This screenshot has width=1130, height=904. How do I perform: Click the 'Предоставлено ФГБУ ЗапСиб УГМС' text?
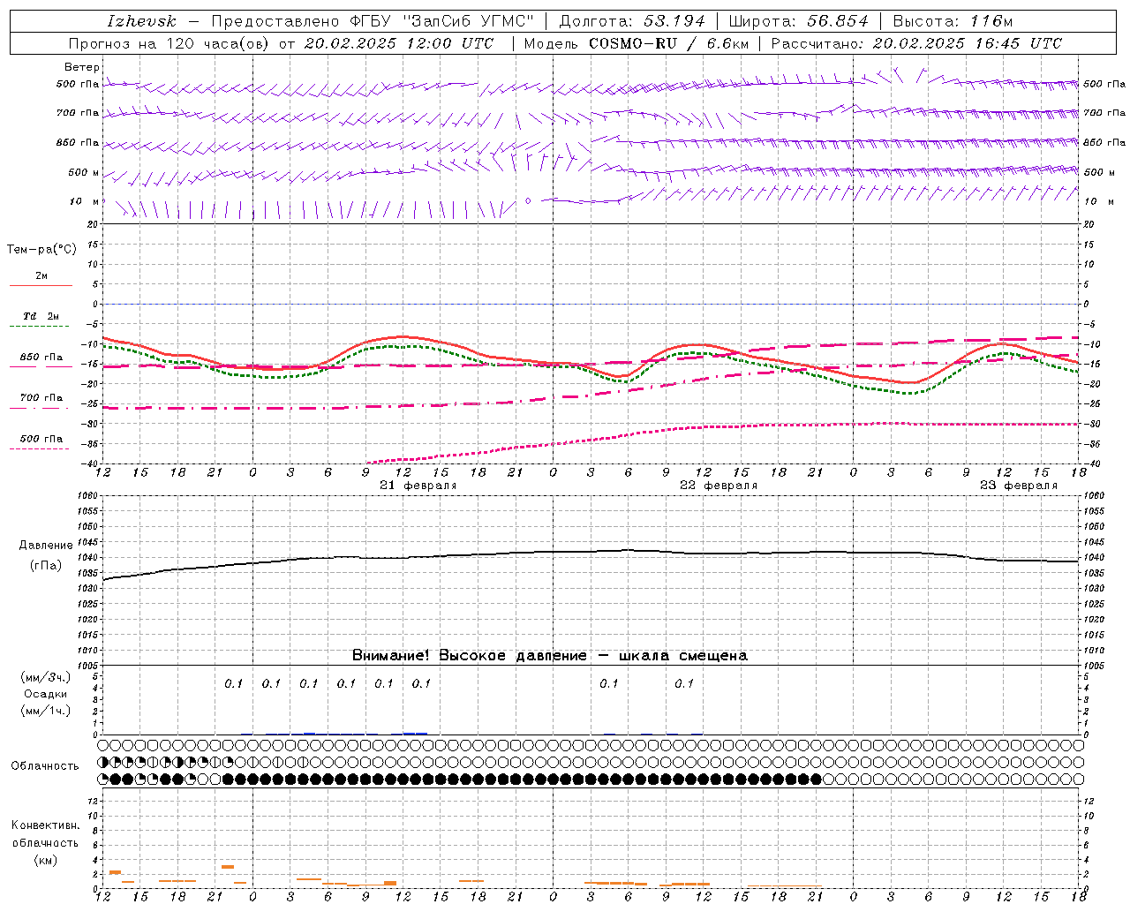[373, 21]
